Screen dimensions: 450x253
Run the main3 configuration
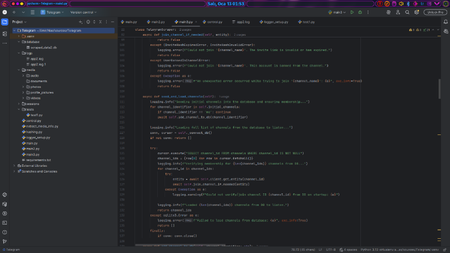(352, 12)
